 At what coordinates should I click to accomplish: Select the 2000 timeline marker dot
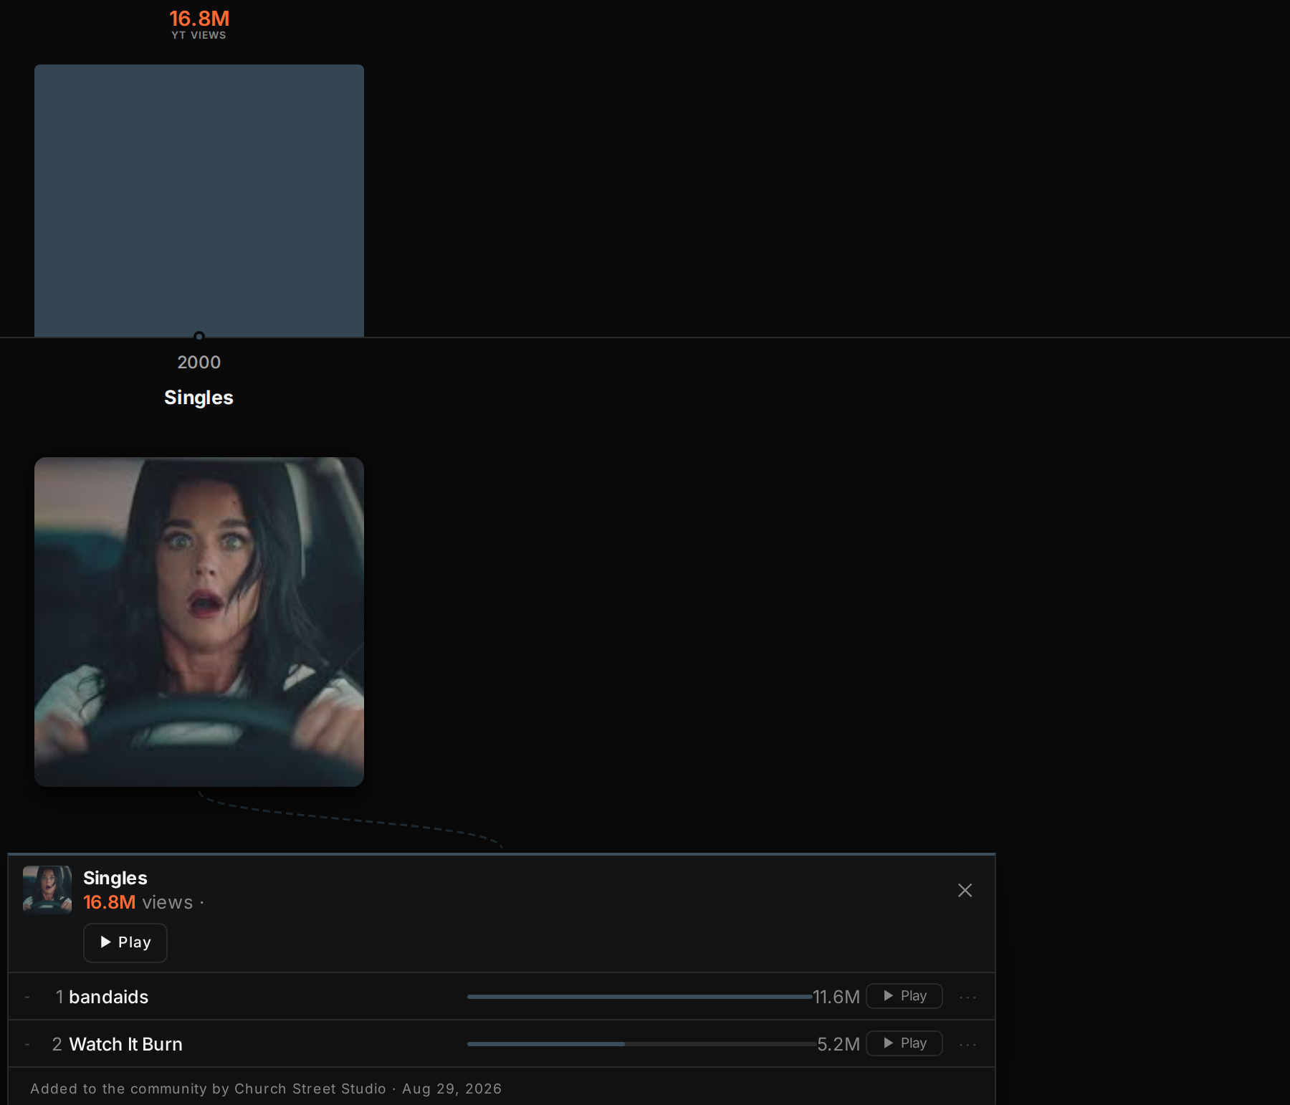pyautogui.click(x=199, y=336)
